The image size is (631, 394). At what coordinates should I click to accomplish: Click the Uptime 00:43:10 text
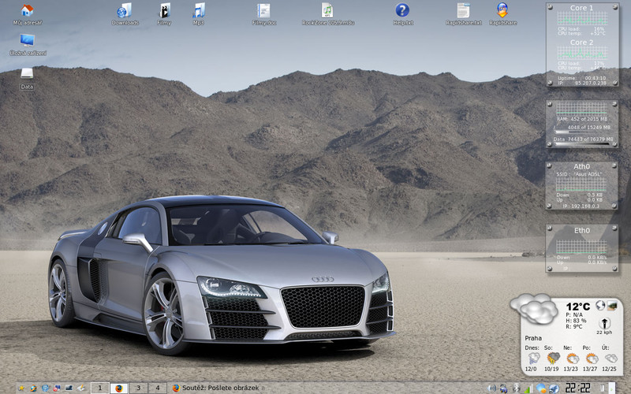[x=582, y=78]
